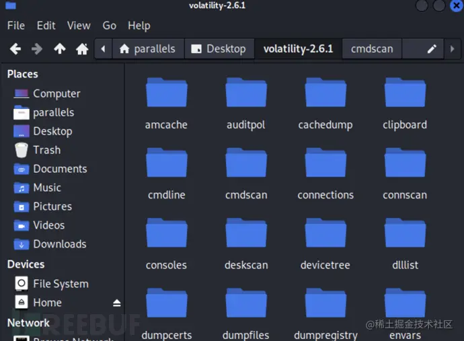
Task: Open the Go menu
Action: click(109, 26)
